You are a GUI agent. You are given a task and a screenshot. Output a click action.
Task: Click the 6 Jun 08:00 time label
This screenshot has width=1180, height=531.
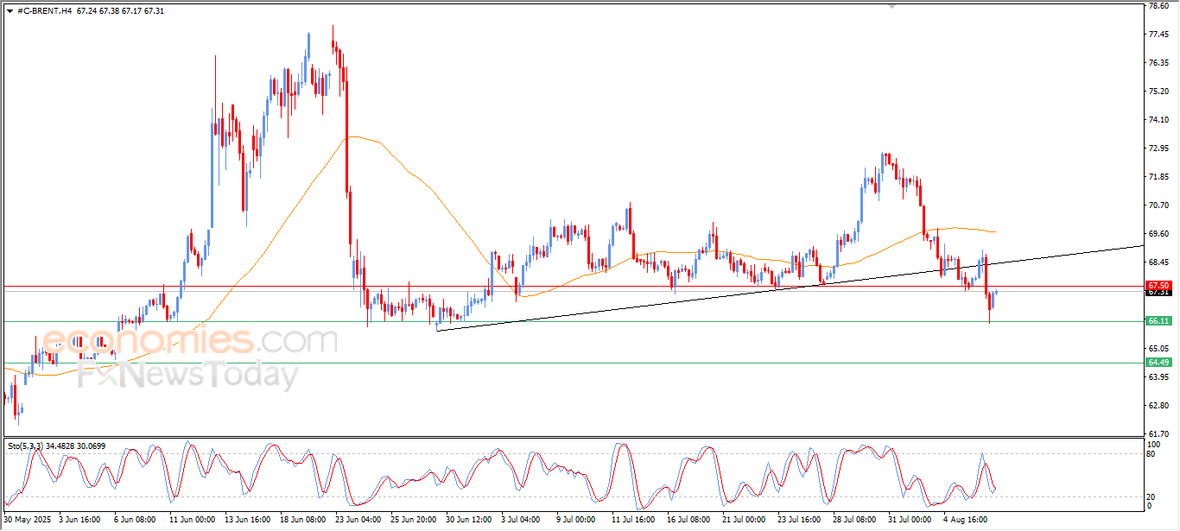coord(135,520)
